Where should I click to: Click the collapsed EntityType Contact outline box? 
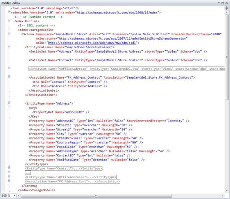tap(64, 169)
